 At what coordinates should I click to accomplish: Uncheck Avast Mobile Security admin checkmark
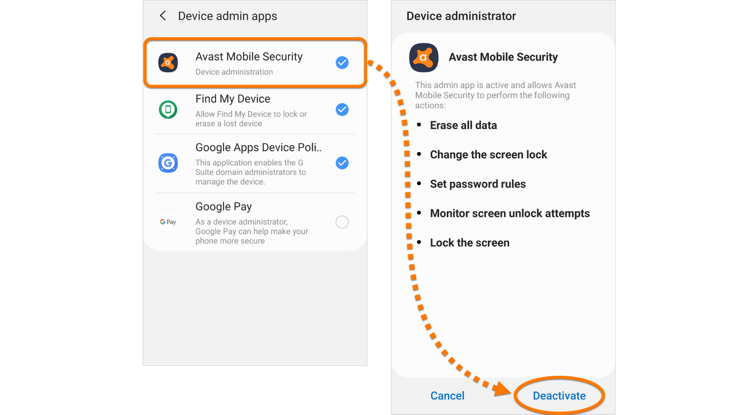tap(342, 63)
